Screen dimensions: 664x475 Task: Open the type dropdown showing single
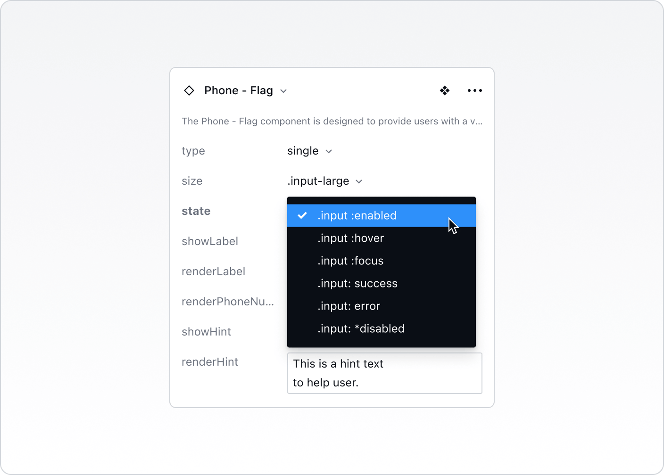(x=309, y=151)
